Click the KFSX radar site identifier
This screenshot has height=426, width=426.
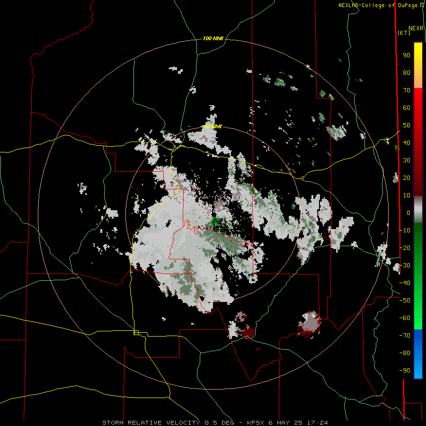coord(256,423)
